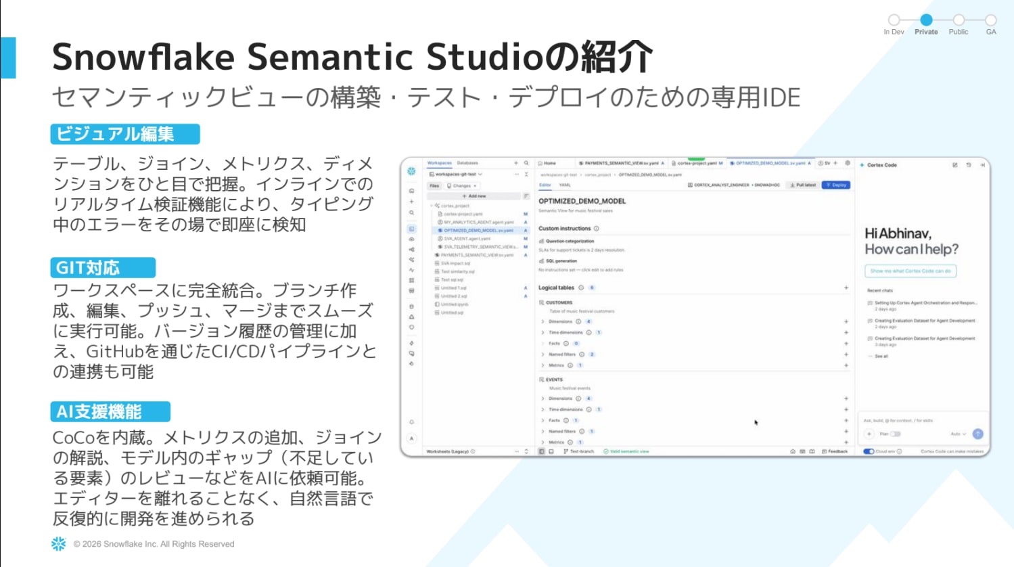Image resolution: width=1014 pixels, height=567 pixels.
Task: Click the Valid semantic view status
Action: 626,451
